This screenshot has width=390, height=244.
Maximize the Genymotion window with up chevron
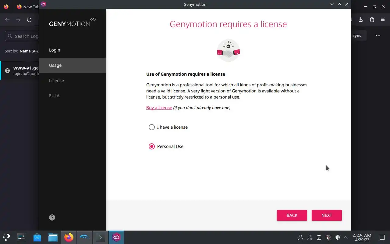[x=339, y=4]
